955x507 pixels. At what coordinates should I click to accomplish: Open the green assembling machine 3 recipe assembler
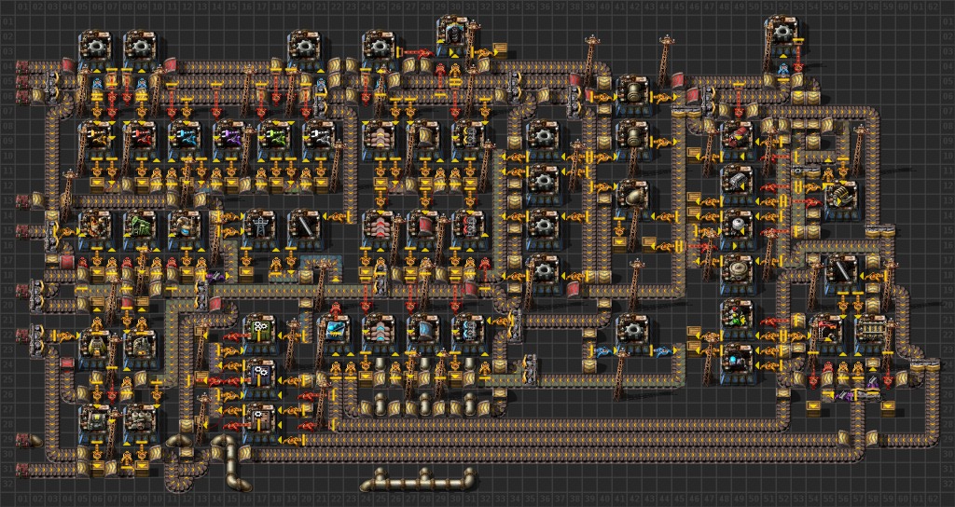coord(260,335)
